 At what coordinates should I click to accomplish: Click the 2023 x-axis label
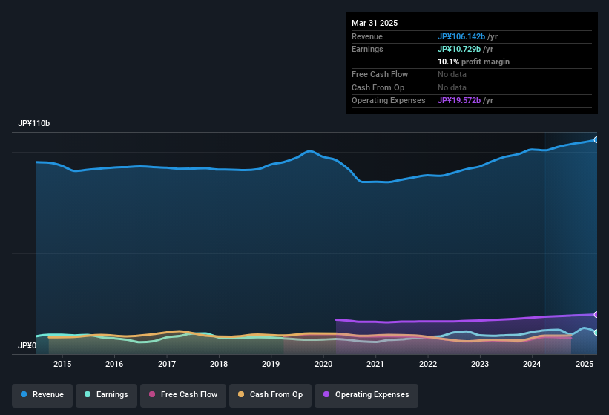point(480,364)
